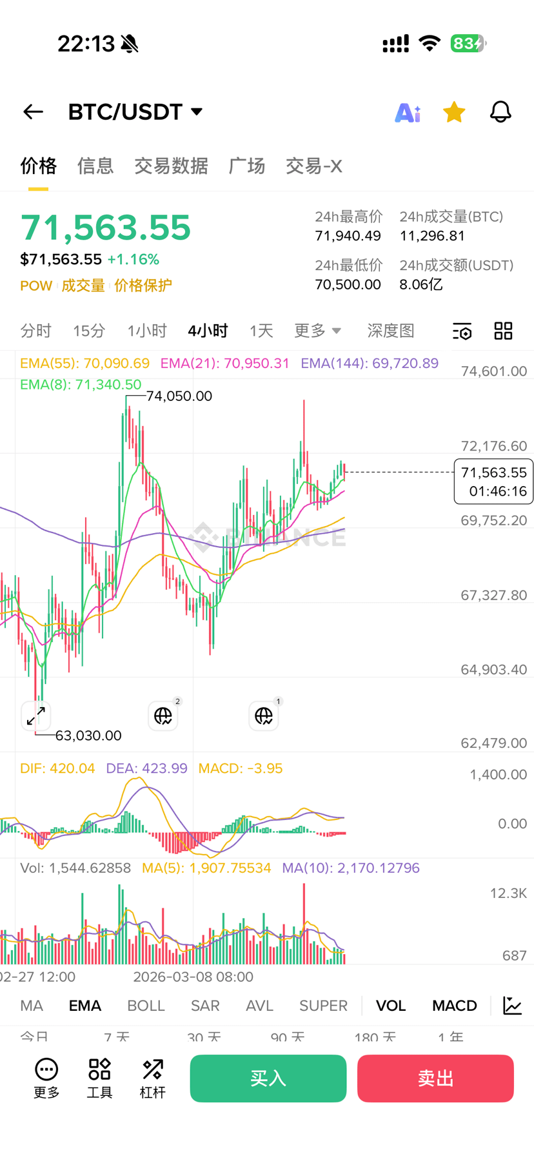Tap the DIF: 420.04 label
Screen dimensions: 534x1161
pyautogui.click(x=57, y=768)
